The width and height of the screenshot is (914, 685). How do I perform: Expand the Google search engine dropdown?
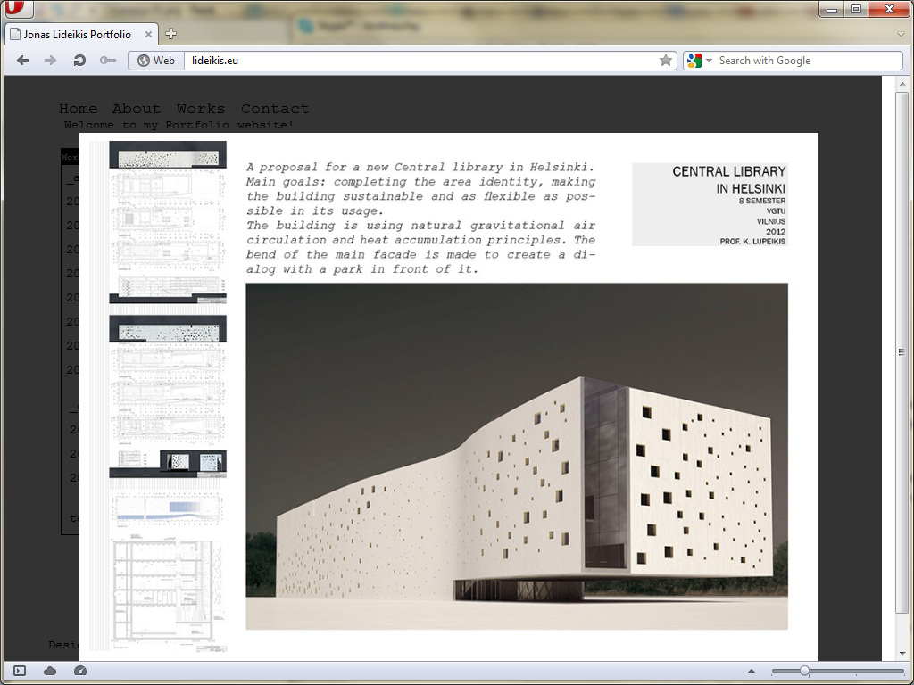coord(700,61)
